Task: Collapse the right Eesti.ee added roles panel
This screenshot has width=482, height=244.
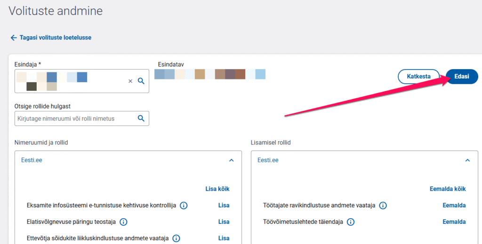Action: pyautogui.click(x=467, y=160)
